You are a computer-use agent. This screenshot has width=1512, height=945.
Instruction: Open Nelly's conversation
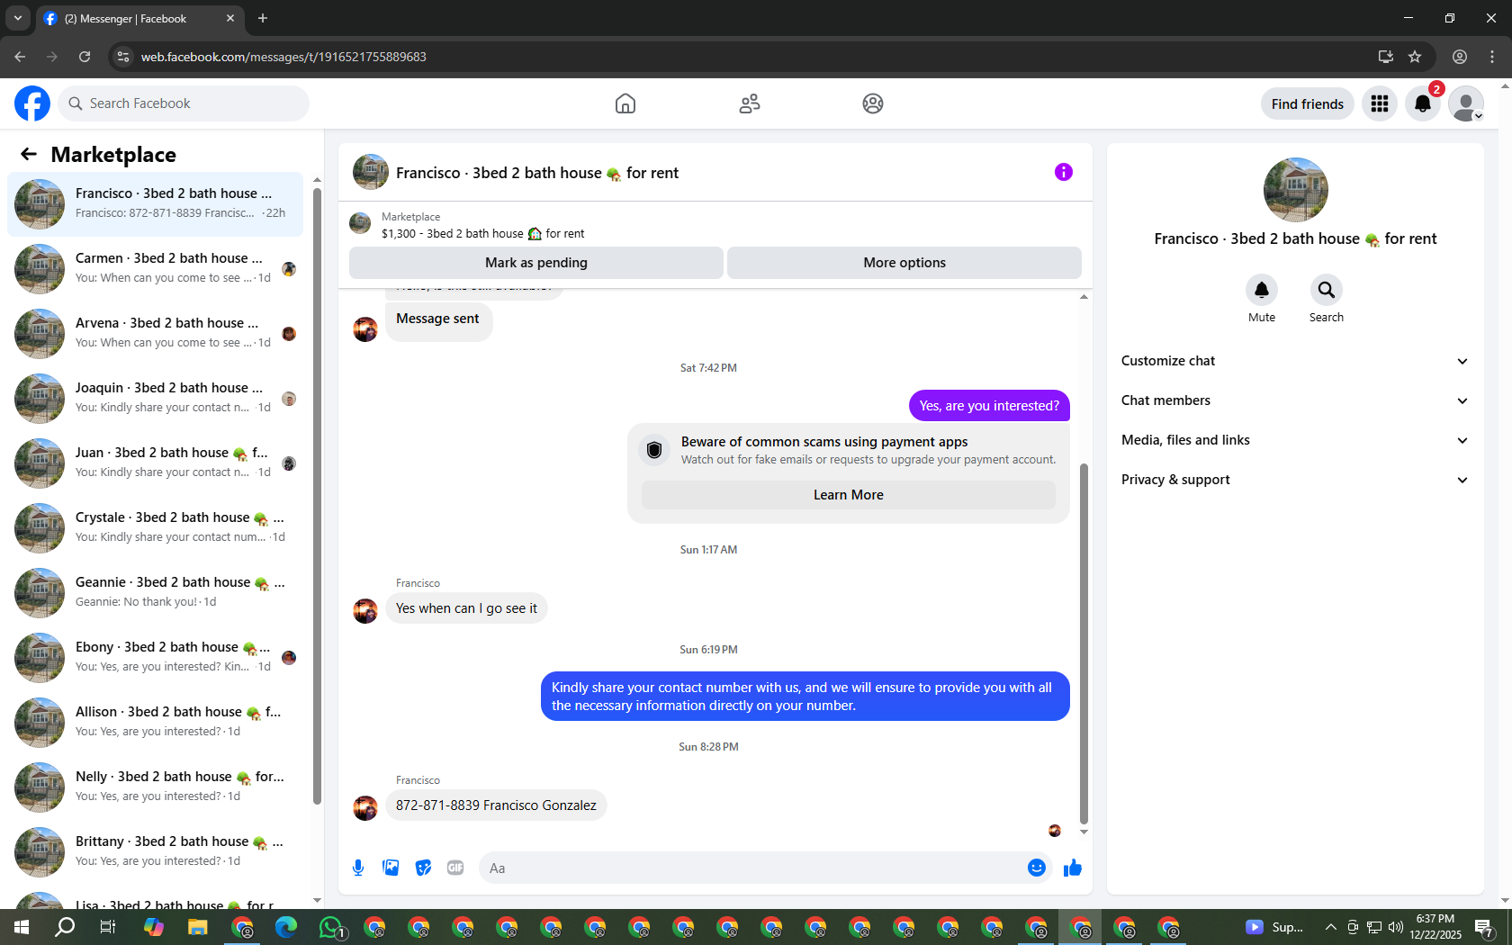coord(156,787)
